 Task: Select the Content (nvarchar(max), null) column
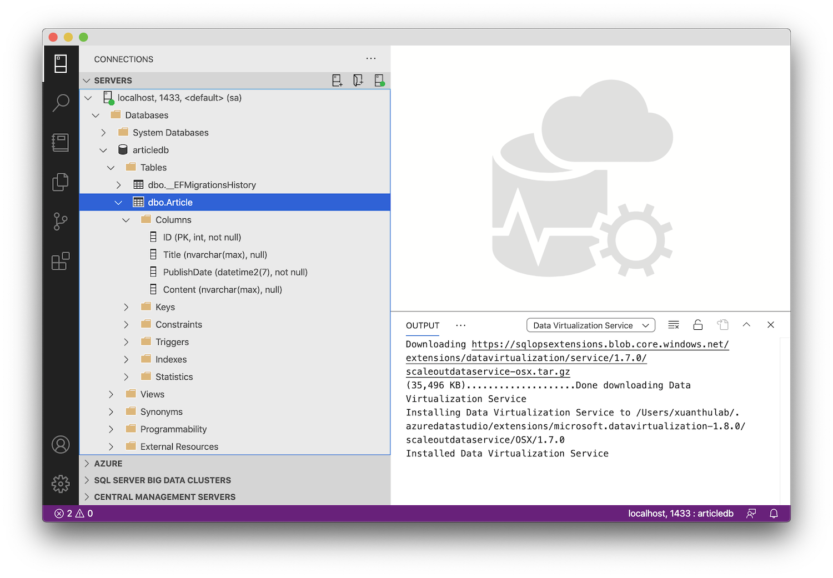point(235,289)
